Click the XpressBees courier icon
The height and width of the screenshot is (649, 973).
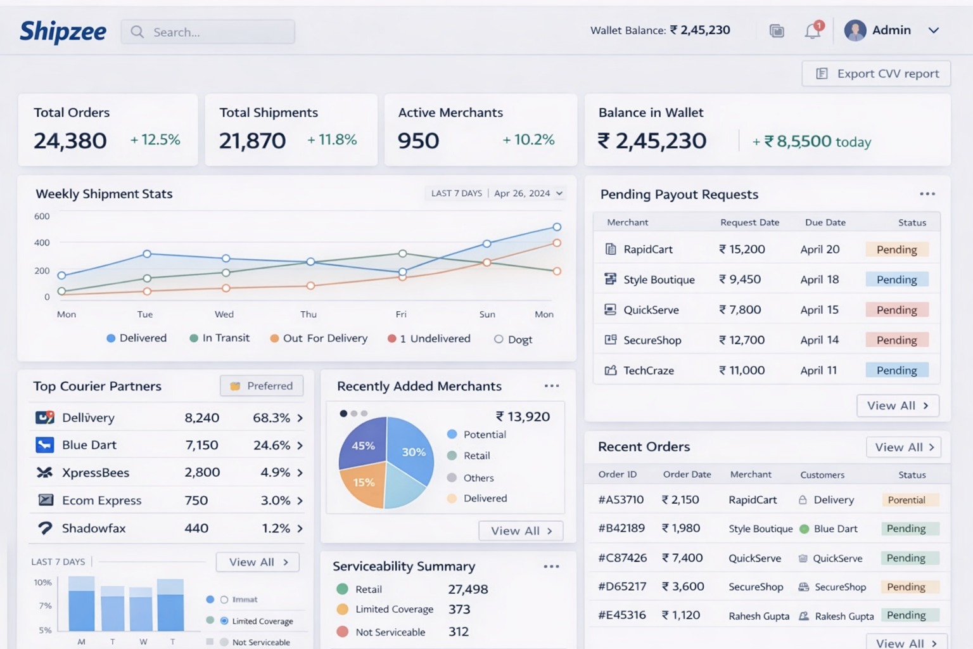point(44,472)
